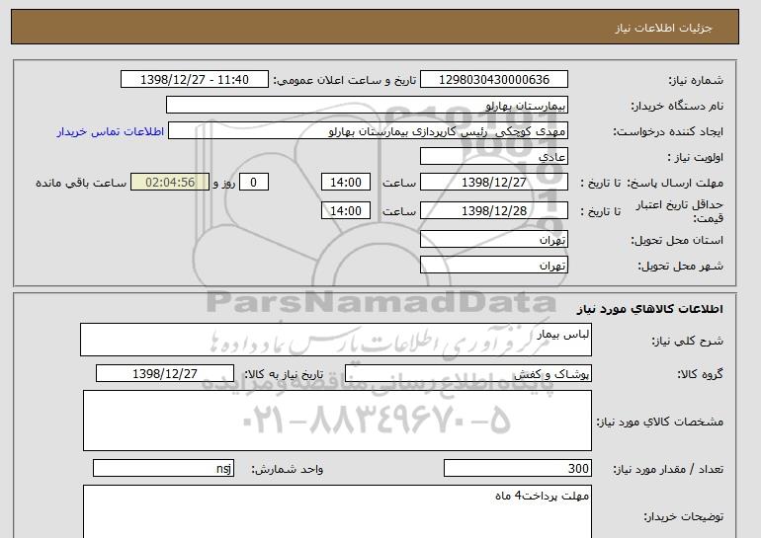Click the general description box لباس بیمار
Image resolution: width=761 pixels, height=538 pixels.
click(x=336, y=340)
